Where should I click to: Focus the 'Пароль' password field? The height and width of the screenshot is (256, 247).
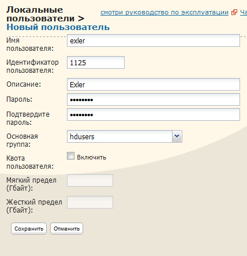[154, 99]
